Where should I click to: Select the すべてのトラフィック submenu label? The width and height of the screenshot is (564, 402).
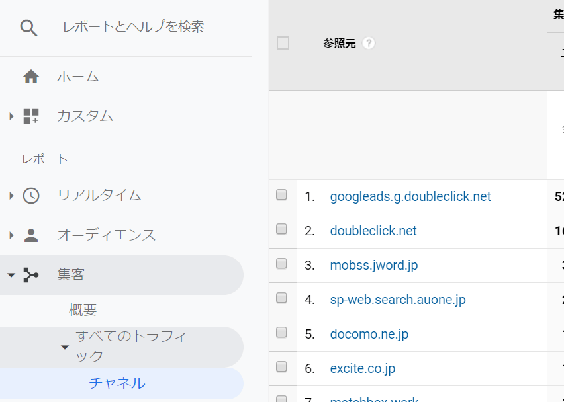[131, 346]
